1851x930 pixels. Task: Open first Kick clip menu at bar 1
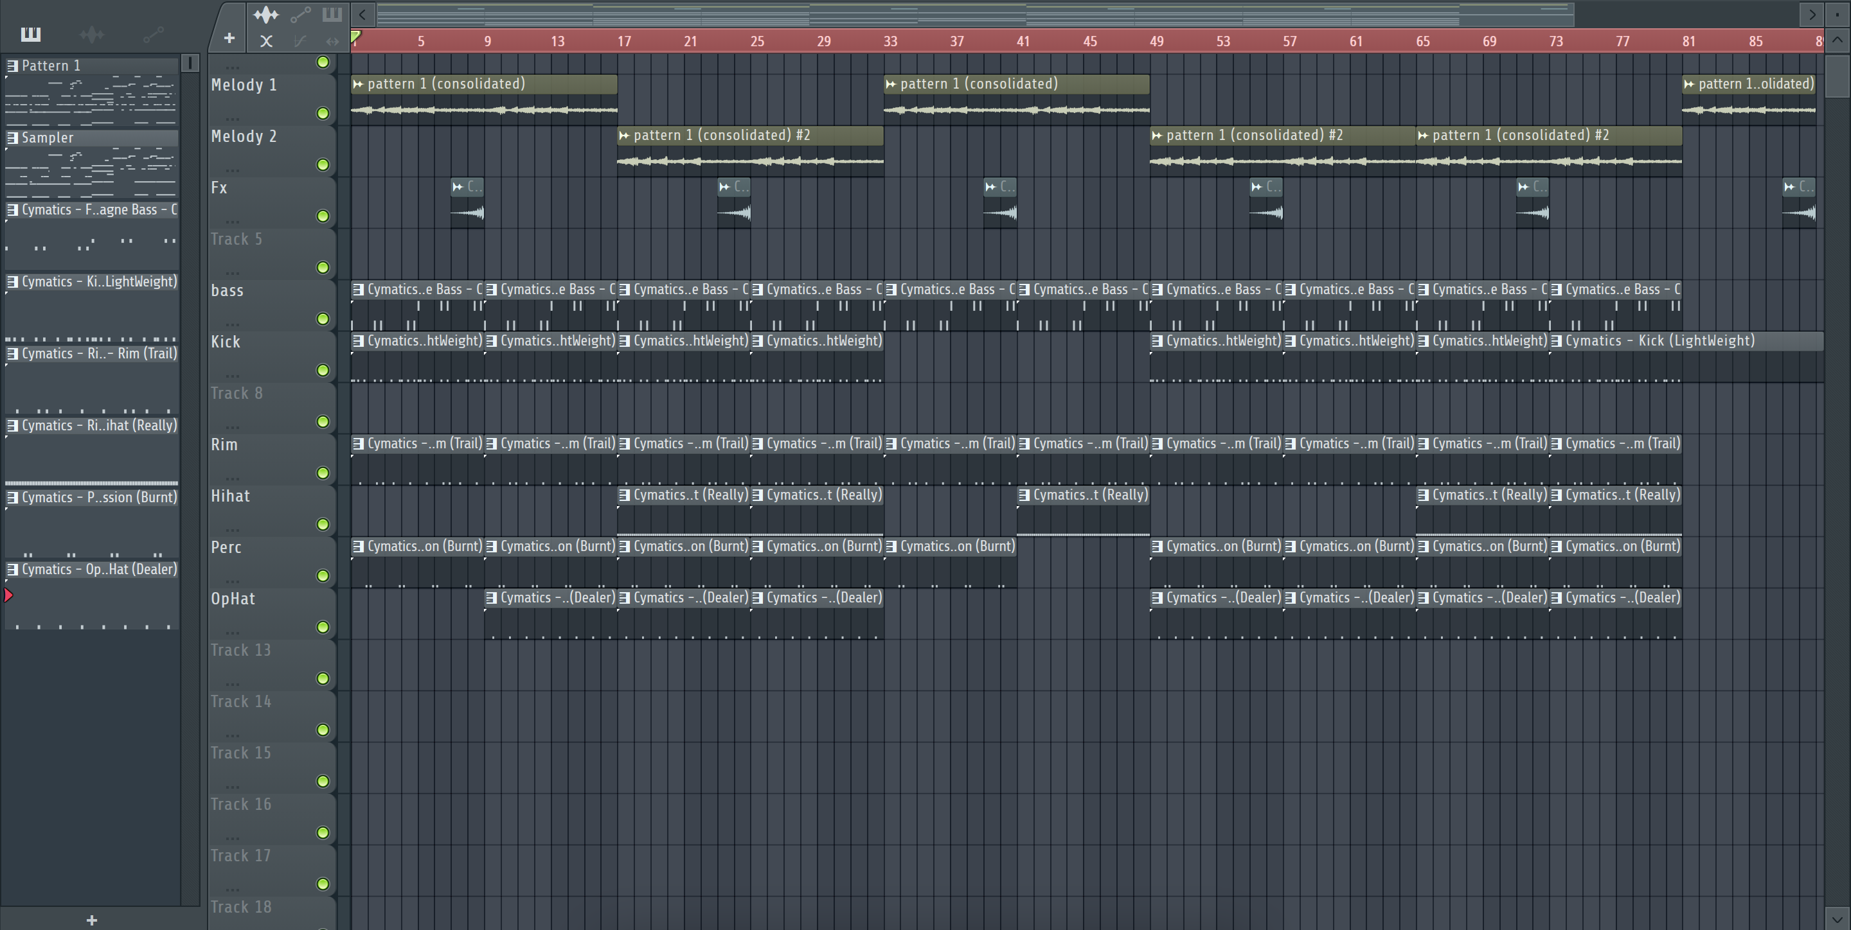(358, 341)
